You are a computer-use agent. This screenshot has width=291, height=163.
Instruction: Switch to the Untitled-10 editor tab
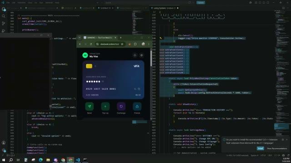(105, 8)
